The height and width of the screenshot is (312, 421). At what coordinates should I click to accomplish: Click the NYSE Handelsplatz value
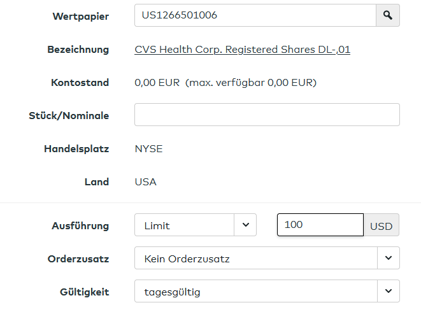(148, 148)
